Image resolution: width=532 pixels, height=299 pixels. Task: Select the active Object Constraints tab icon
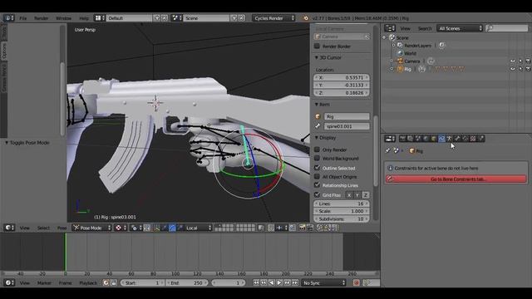coord(441,139)
